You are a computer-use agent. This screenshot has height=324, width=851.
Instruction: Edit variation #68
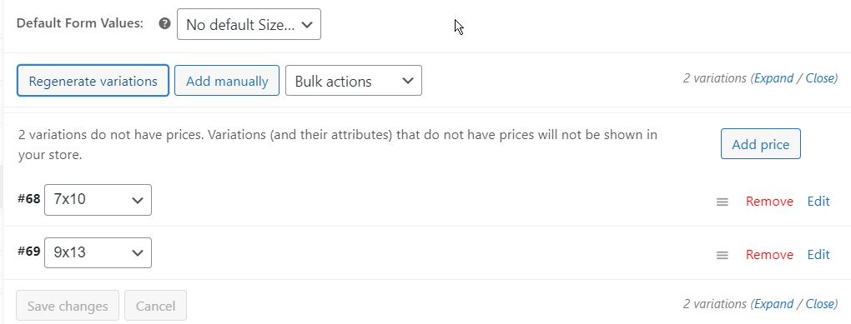coord(818,202)
